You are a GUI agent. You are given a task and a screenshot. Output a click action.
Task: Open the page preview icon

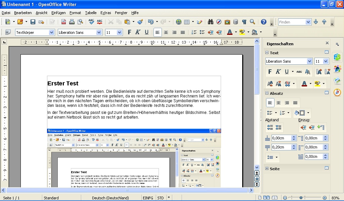tap(80, 22)
